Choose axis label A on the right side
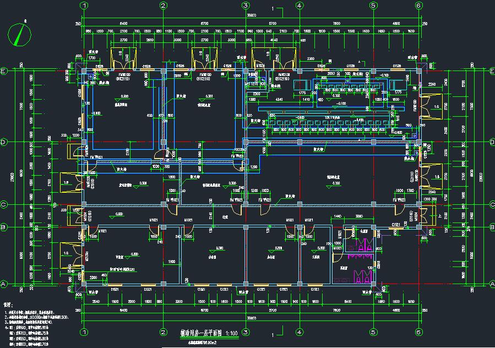The width and height of the screenshot is (495, 348). tap(492, 284)
